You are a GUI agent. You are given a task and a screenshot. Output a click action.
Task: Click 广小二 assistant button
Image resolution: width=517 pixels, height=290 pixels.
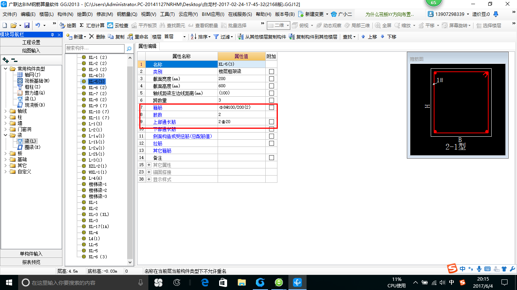pos(341,14)
